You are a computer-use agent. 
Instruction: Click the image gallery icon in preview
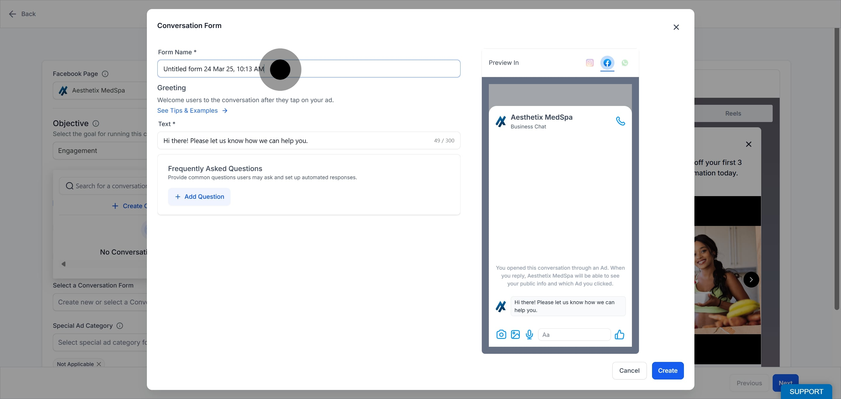[x=515, y=334]
